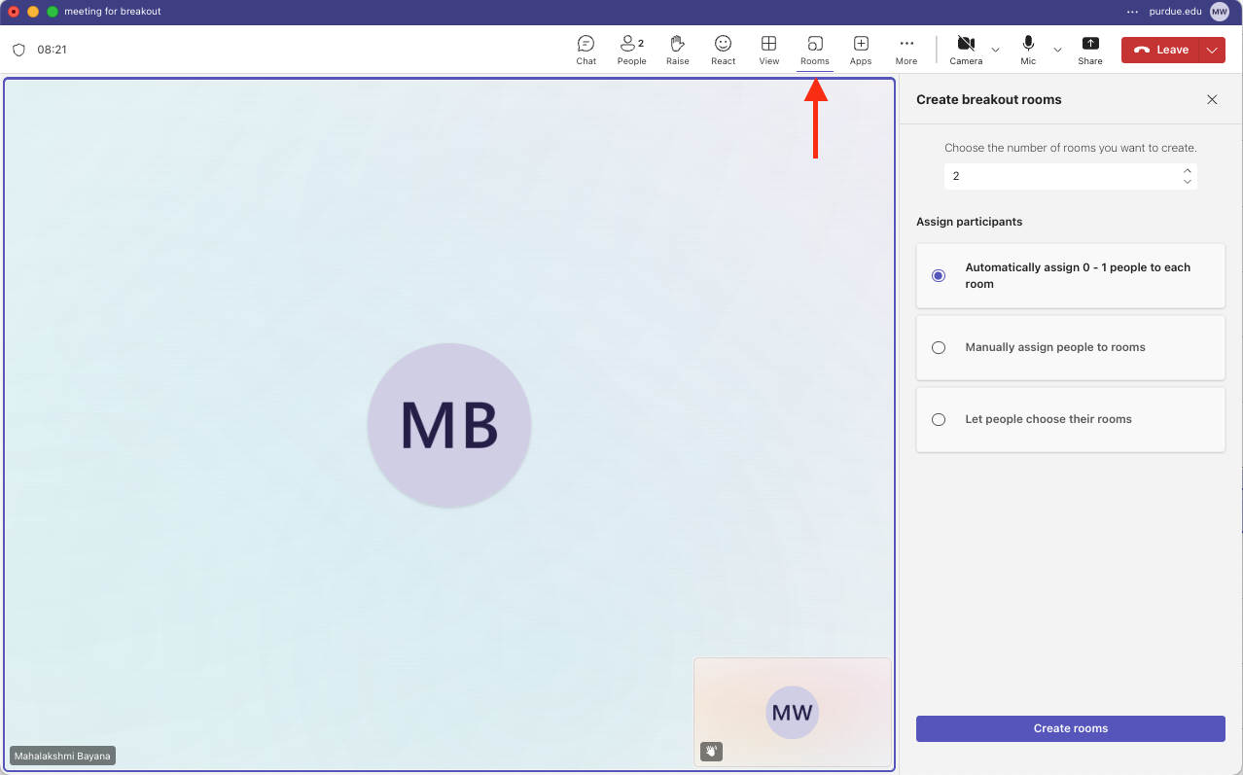The height and width of the screenshot is (775, 1243).
Task: Click the Create rooms button
Action: 1070,728
